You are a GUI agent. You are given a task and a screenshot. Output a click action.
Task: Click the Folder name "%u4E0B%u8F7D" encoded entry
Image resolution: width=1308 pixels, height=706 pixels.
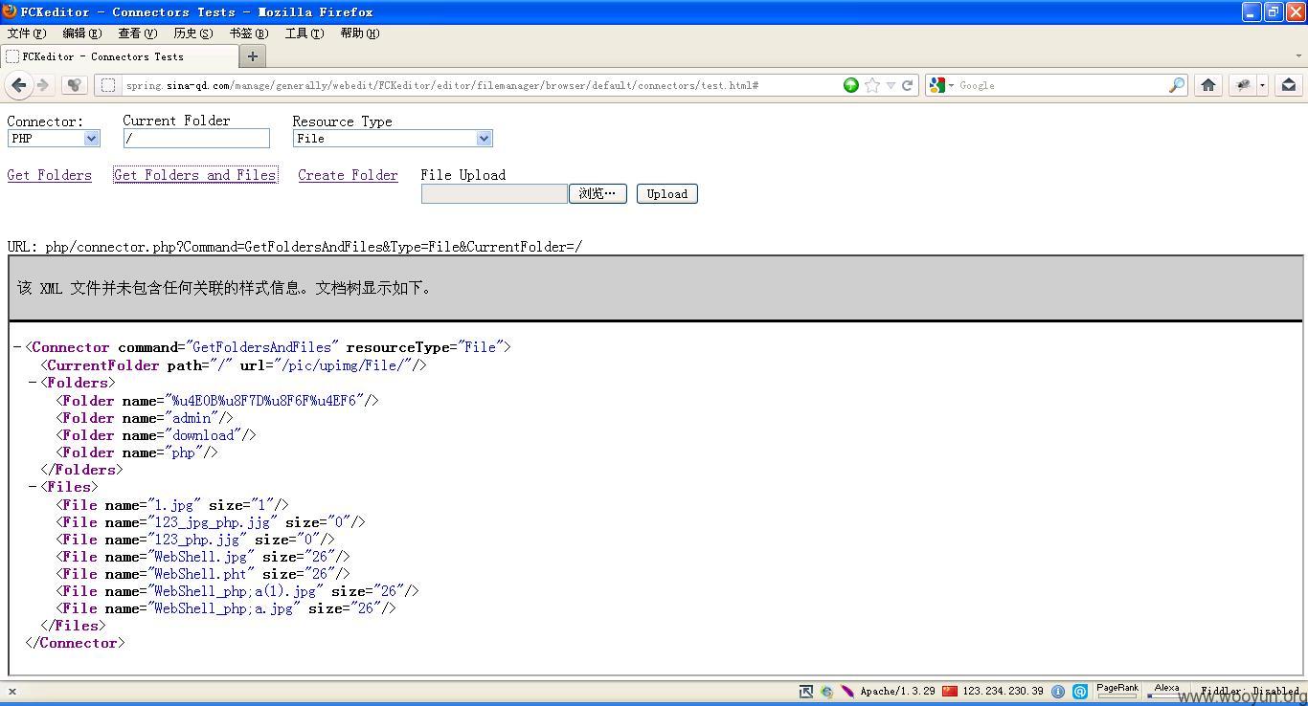tap(217, 401)
